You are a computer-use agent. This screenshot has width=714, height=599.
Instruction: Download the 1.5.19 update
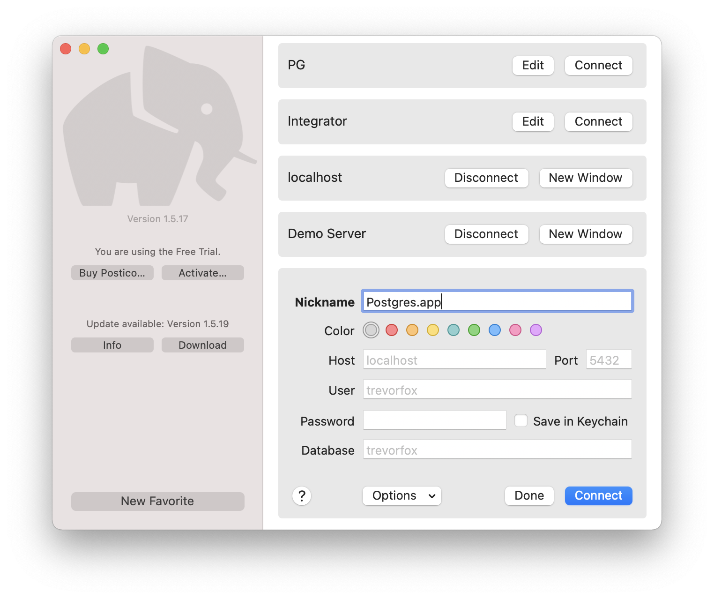click(x=203, y=345)
